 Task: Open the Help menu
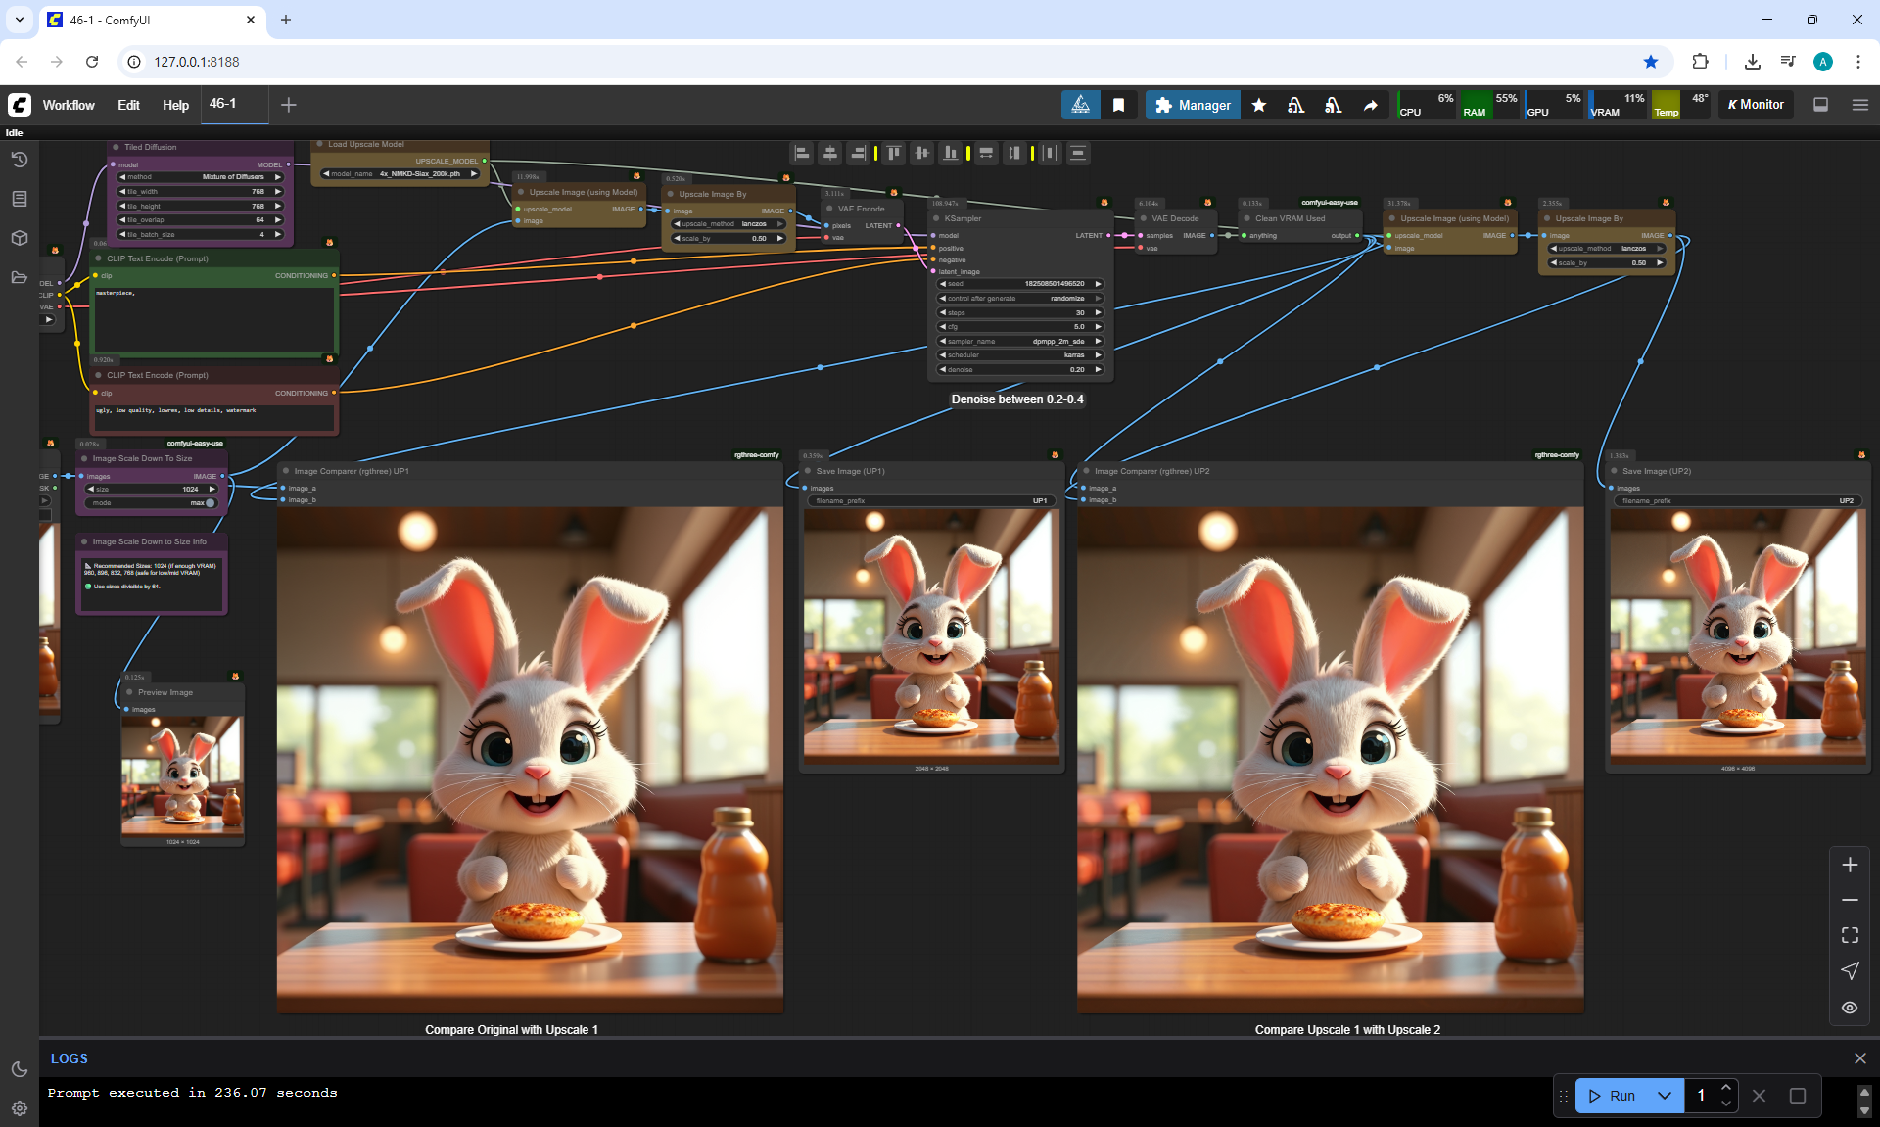coord(175,105)
